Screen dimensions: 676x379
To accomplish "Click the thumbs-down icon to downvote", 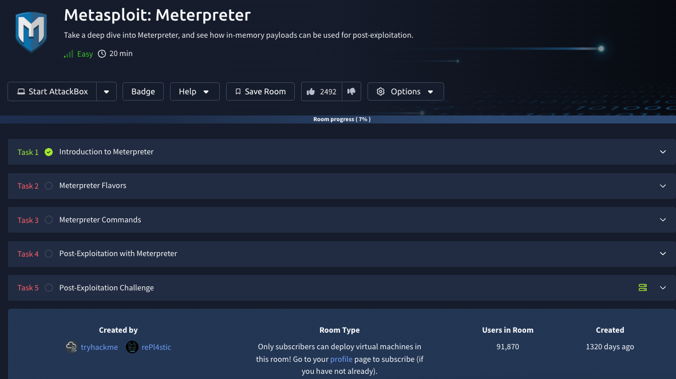I will point(351,91).
